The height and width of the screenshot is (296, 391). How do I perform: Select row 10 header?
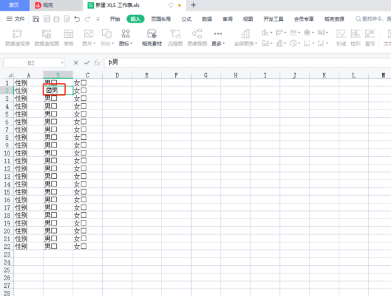[x=7, y=153]
